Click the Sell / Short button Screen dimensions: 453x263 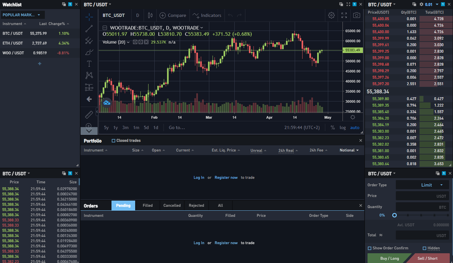click(428, 258)
